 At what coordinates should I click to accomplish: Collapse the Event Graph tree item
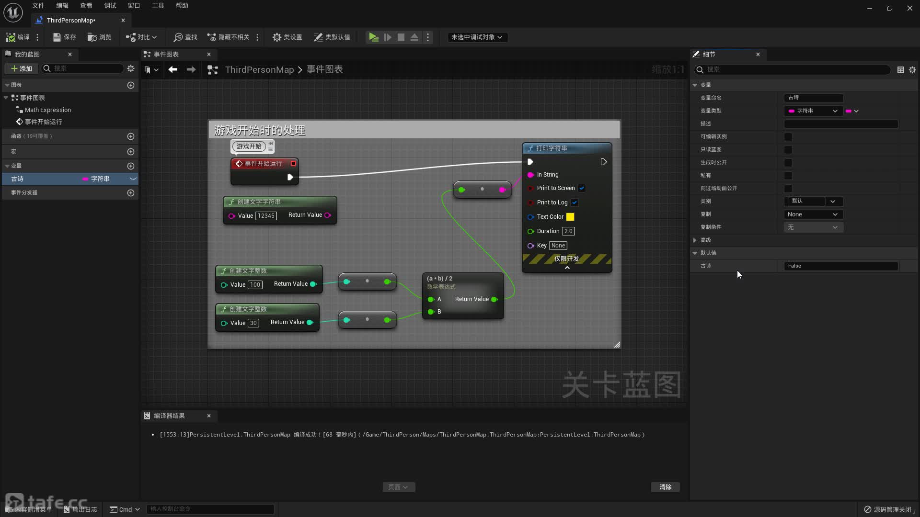tap(6, 98)
